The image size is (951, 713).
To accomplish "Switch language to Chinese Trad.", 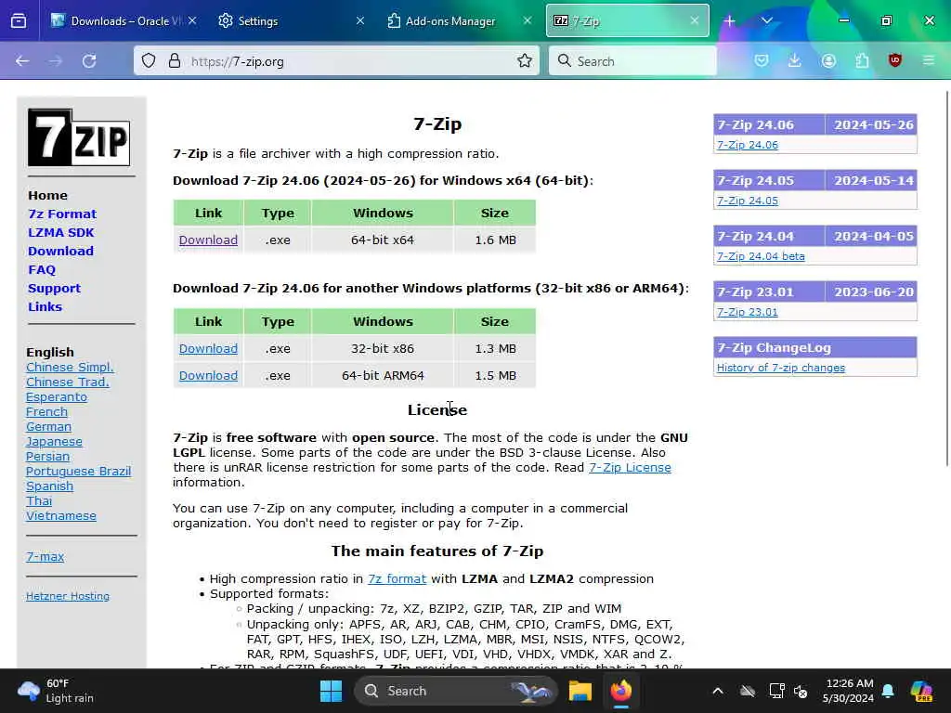I will pos(67,382).
